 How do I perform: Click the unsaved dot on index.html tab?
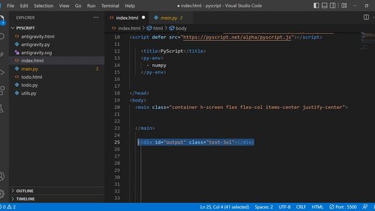point(143,18)
